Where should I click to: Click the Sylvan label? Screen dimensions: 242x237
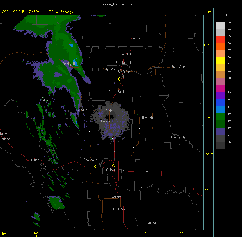click(x=109, y=69)
